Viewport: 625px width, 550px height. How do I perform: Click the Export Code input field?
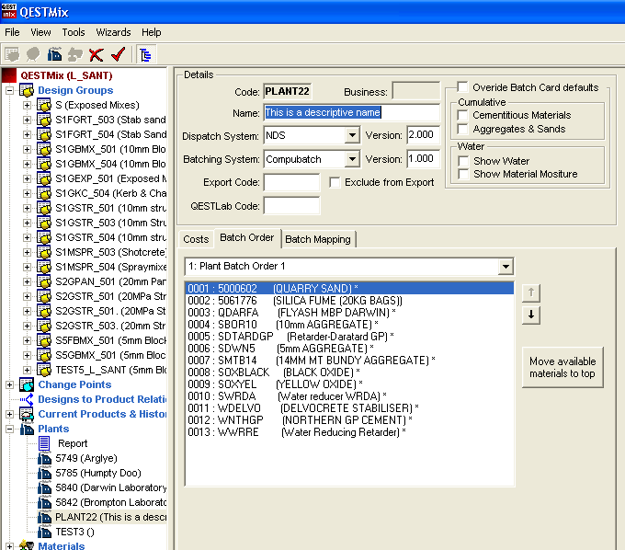point(291,182)
